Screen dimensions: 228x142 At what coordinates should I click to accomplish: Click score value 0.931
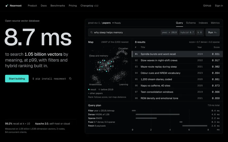pyautogui.click(x=216, y=54)
